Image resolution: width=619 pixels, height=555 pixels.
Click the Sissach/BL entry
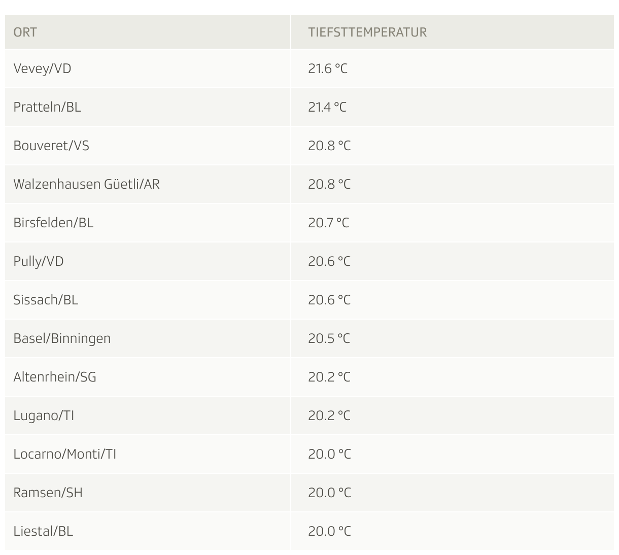pos(46,300)
